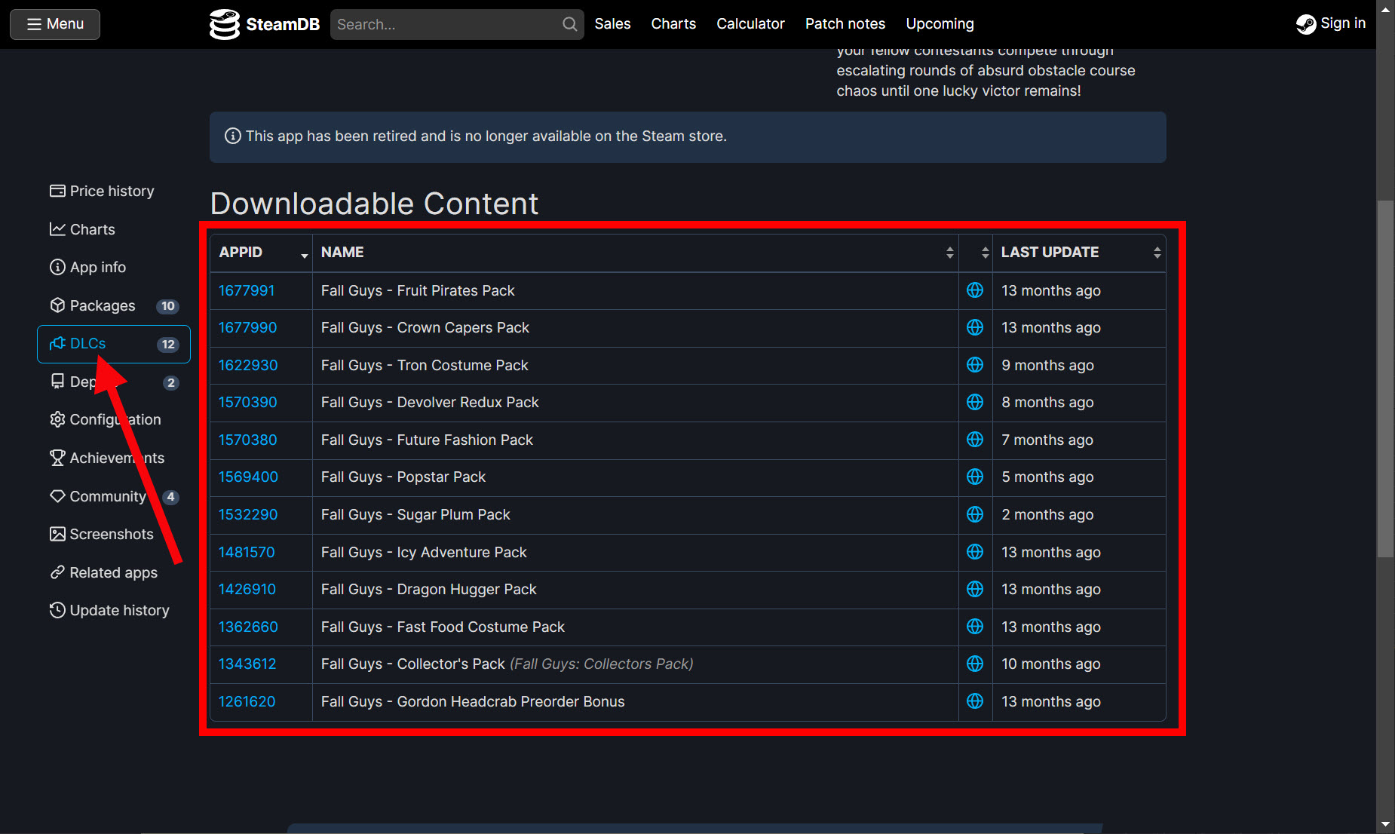Open app ID 1426910 link
1395x834 pixels.
tap(247, 589)
